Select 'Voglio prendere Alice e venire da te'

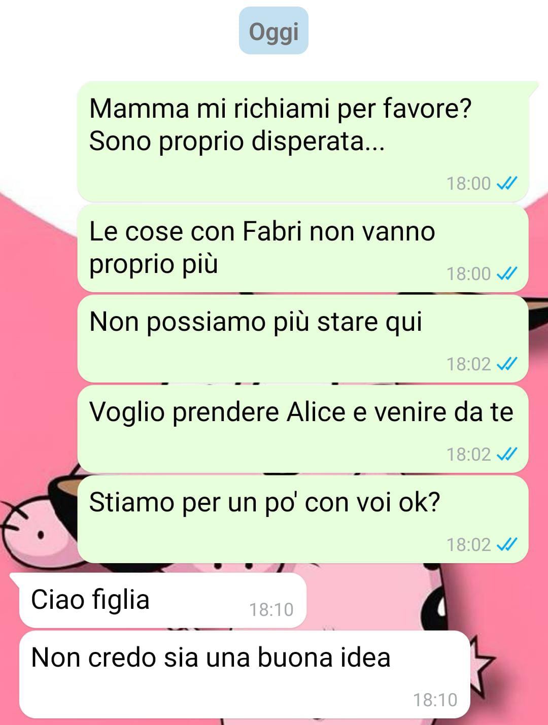(x=303, y=429)
